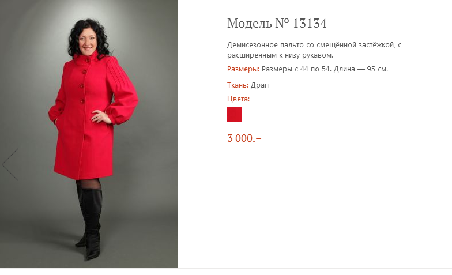Click the black boots in the photo

90,223
